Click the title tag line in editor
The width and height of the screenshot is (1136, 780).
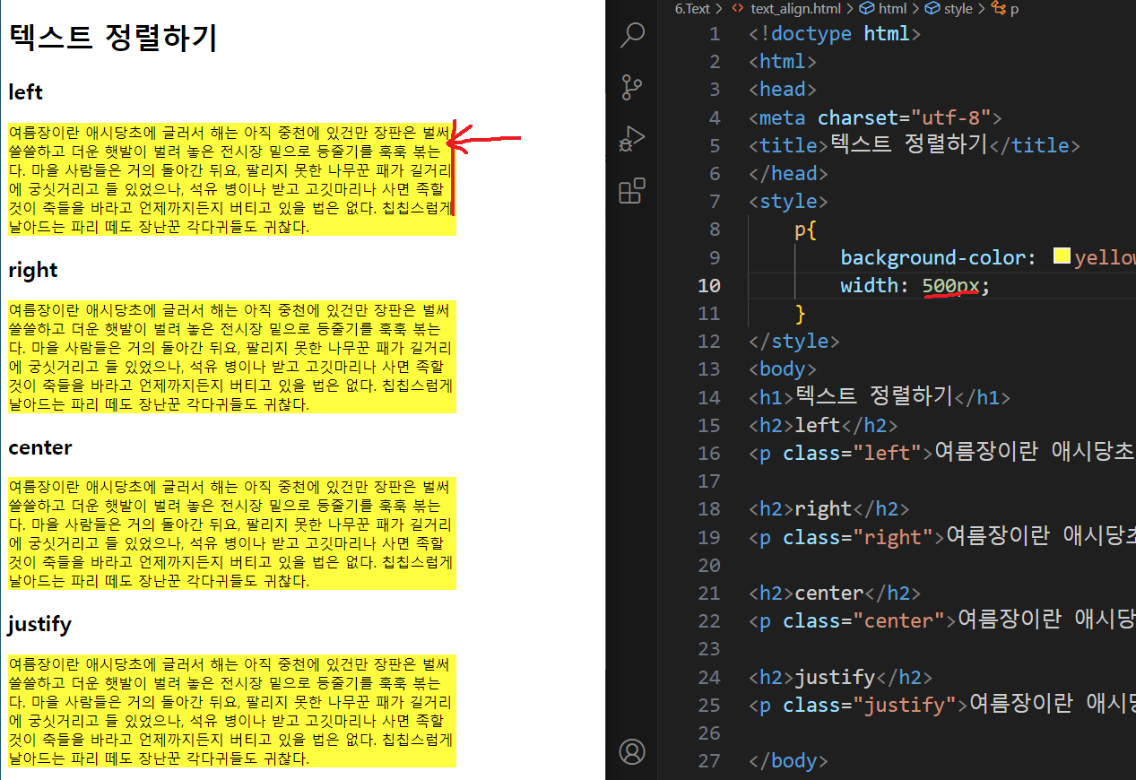[915, 145]
